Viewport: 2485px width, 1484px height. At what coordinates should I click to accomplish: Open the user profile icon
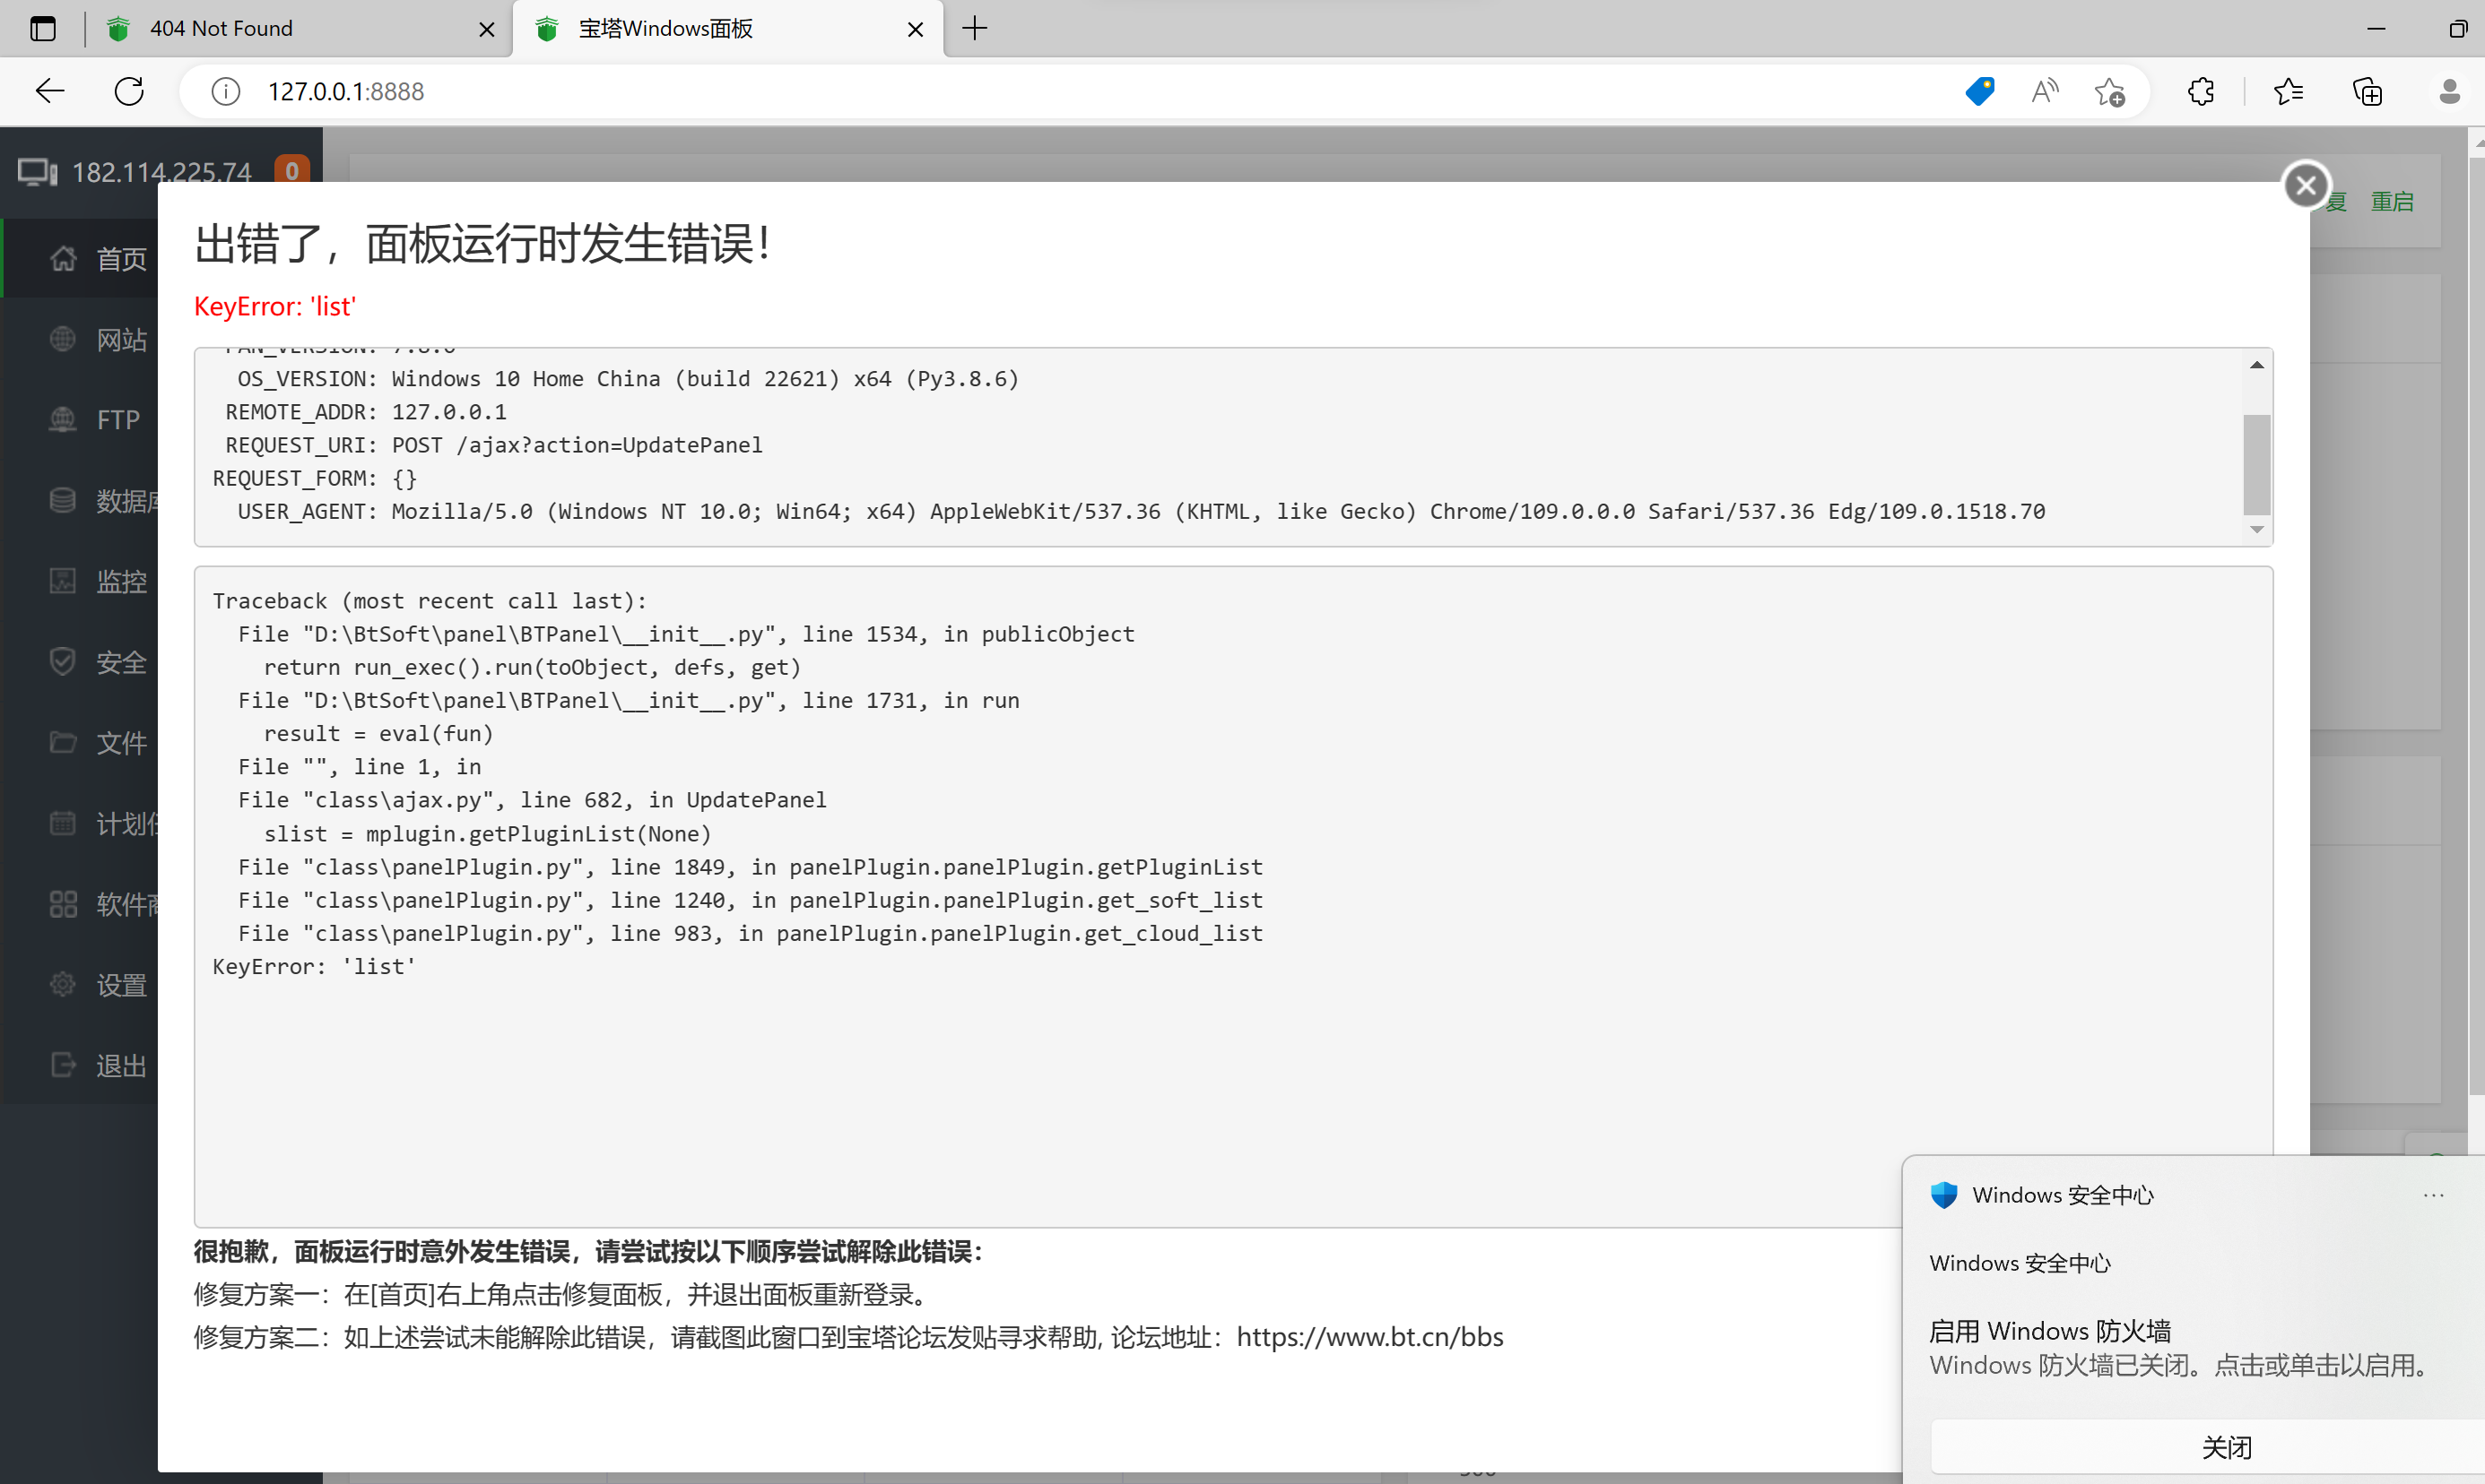(x=2449, y=91)
